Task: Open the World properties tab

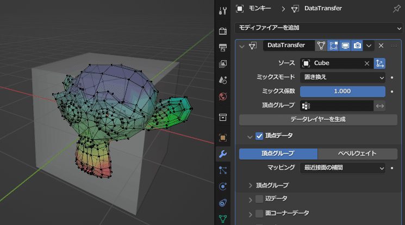Action: coord(223,97)
